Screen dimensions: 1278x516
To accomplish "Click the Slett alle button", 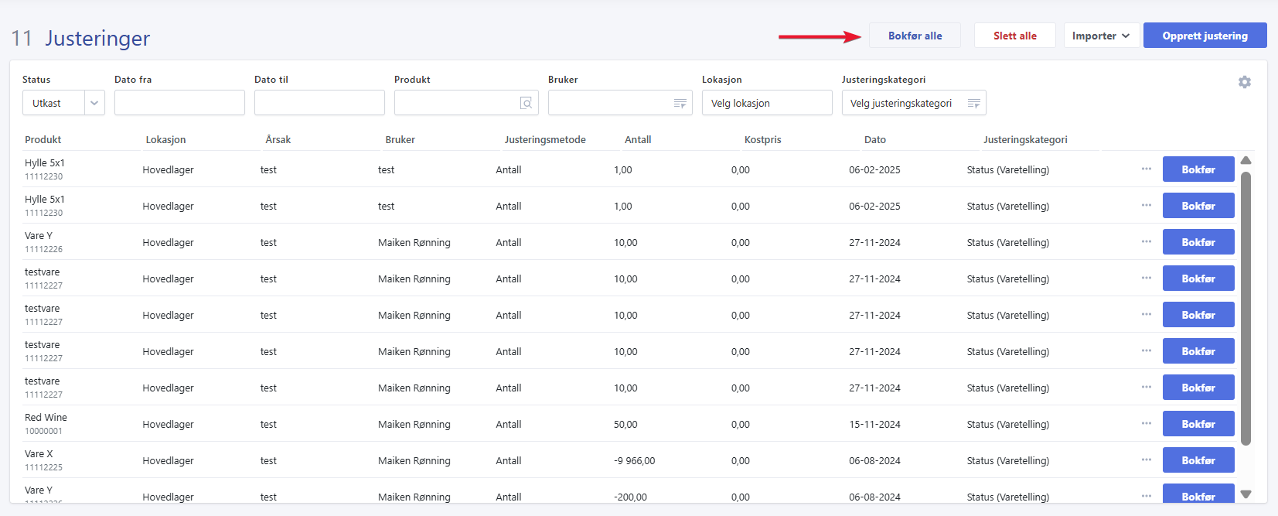I will [x=1014, y=36].
